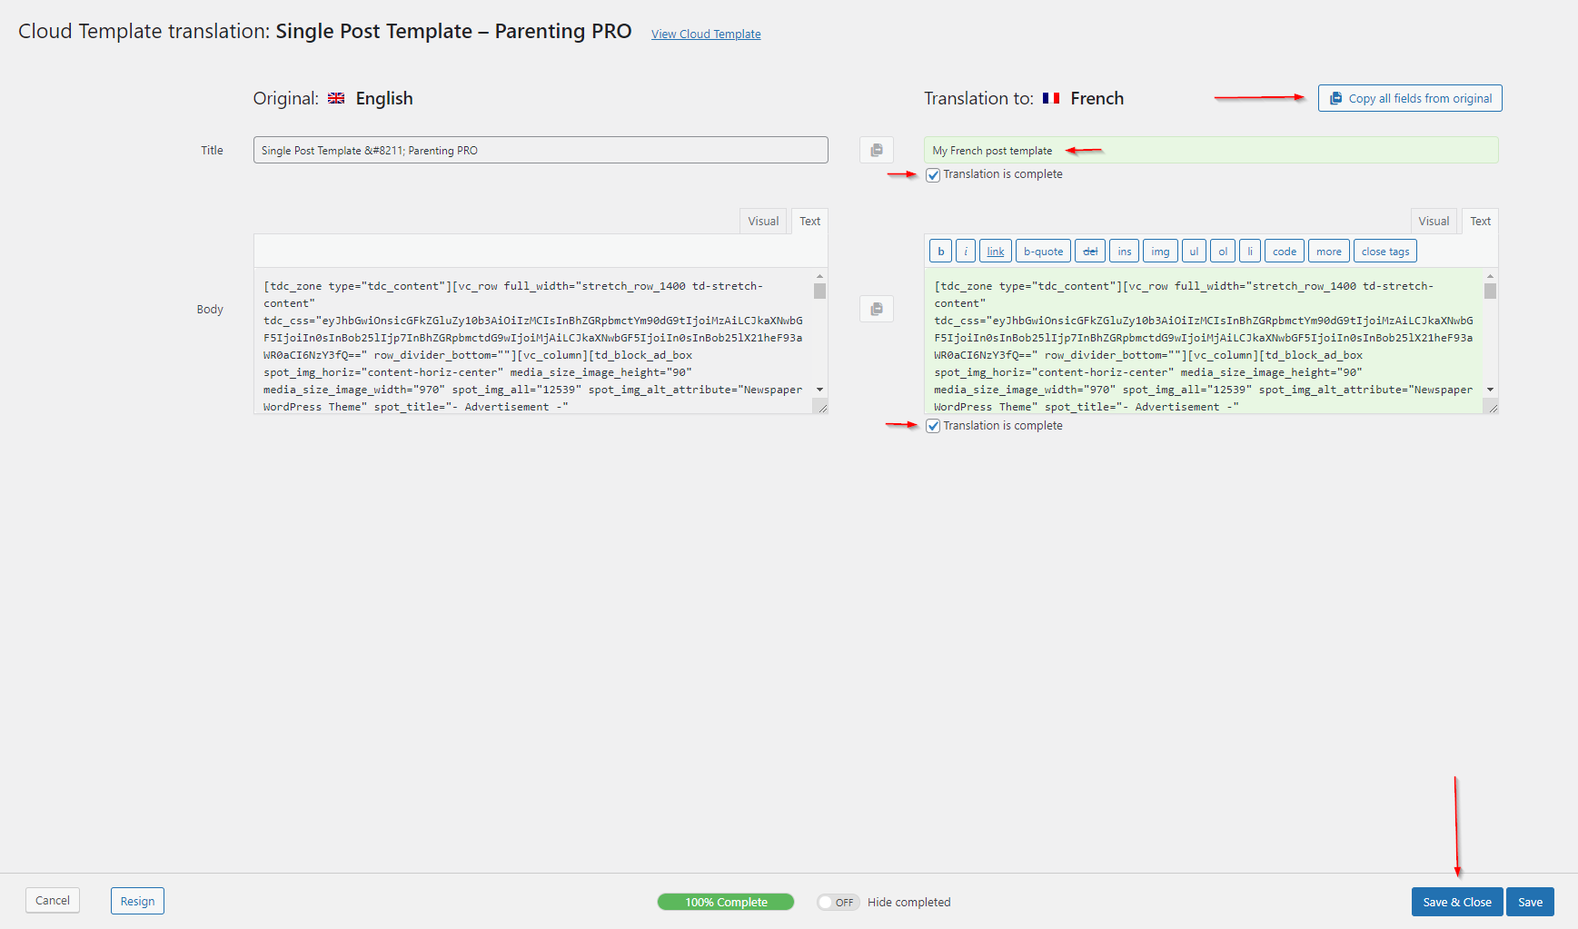Click the French flag icon
Image resolution: width=1578 pixels, height=929 pixels.
(x=1051, y=98)
